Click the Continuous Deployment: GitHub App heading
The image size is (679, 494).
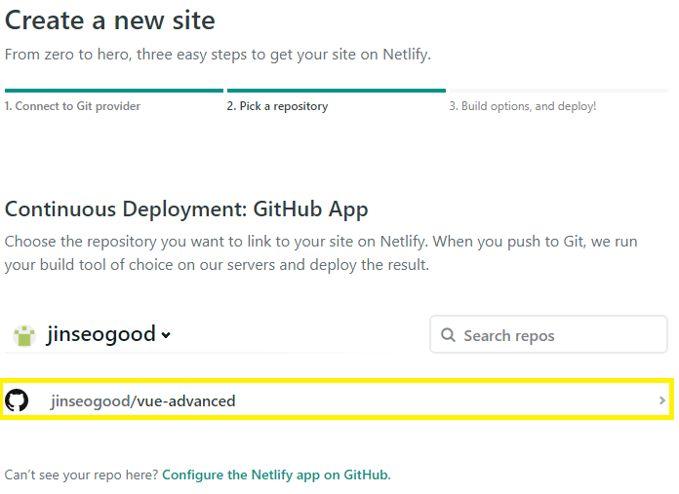coord(186,209)
